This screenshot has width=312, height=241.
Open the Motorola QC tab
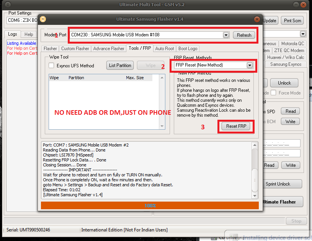tap(292, 44)
